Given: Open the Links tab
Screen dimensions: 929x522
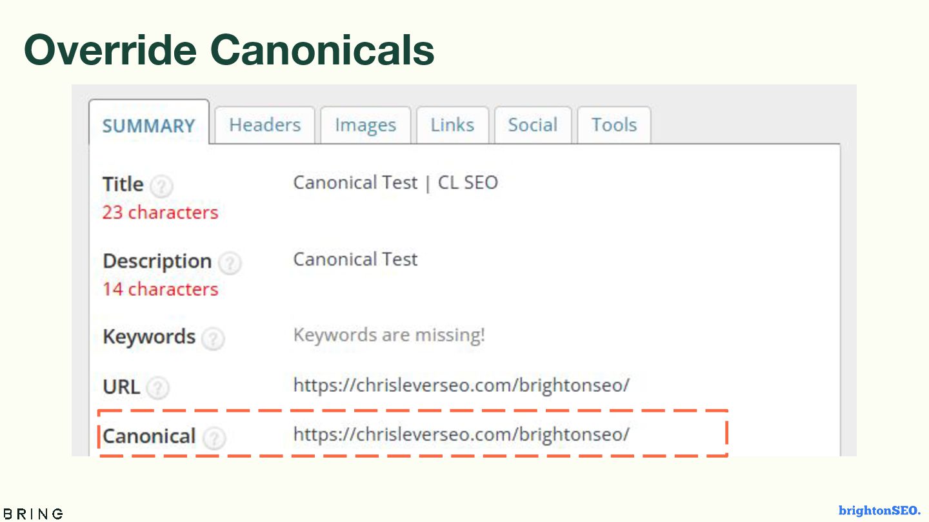Looking at the screenshot, I should [452, 125].
